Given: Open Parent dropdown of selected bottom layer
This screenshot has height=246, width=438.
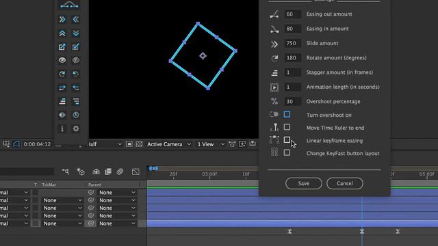Looking at the screenshot, I should click(117, 223).
